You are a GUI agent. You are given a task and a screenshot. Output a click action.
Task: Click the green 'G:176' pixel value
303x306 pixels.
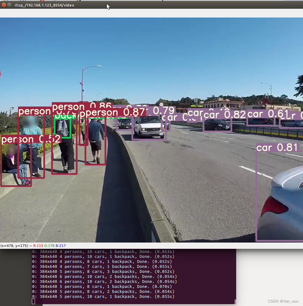tap(49, 246)
